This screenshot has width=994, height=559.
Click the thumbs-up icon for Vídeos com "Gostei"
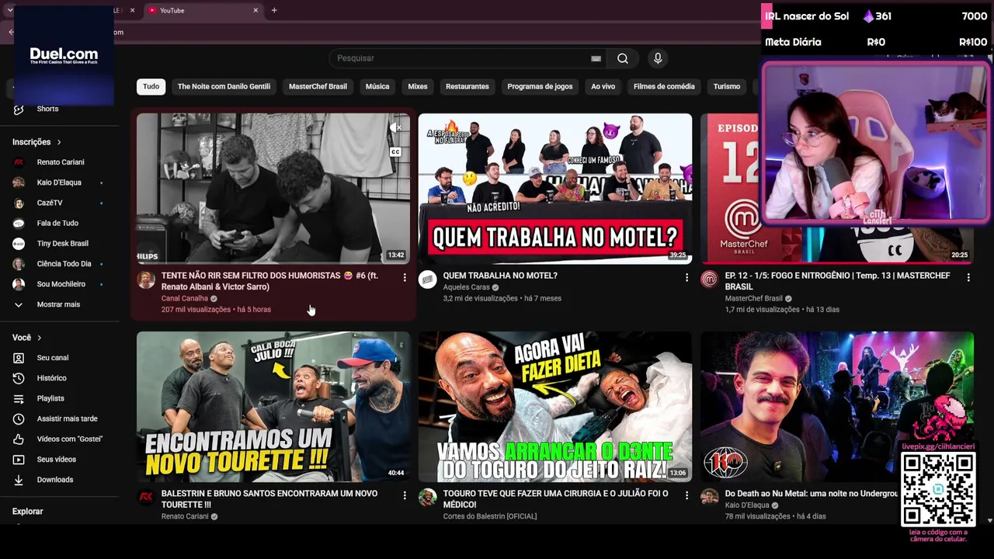19,439
